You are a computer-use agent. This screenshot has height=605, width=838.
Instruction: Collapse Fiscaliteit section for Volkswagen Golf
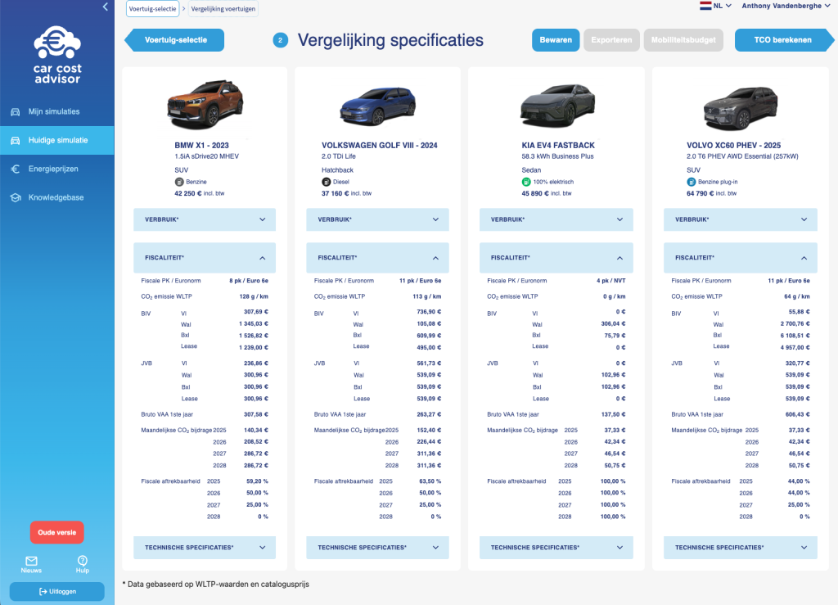[x=377, y=258]
